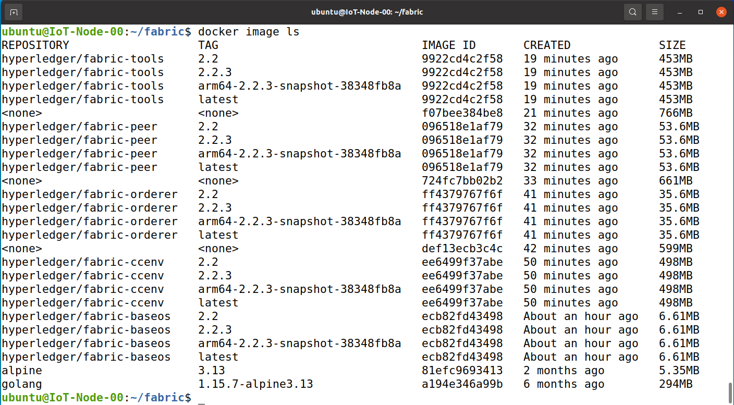Click 453MB size in fabric-tools 2.2.3 row

click(676, 72)
